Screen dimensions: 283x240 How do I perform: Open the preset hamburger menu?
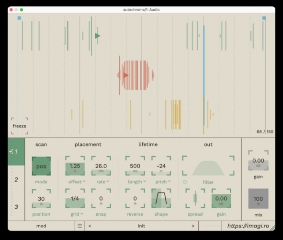tap(80, 226)
